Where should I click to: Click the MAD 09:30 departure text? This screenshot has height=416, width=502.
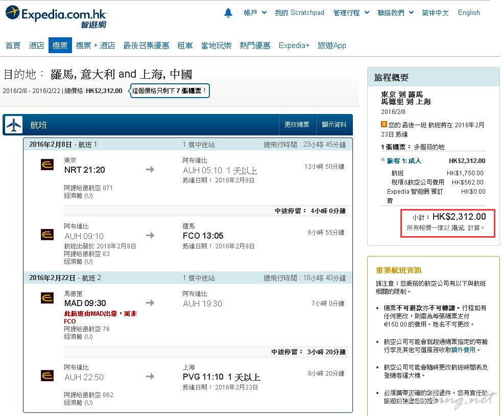[x=85, y=303]
